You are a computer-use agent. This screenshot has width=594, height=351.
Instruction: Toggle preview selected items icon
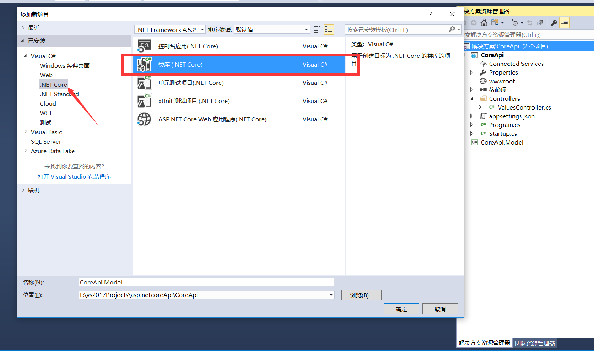565,23
